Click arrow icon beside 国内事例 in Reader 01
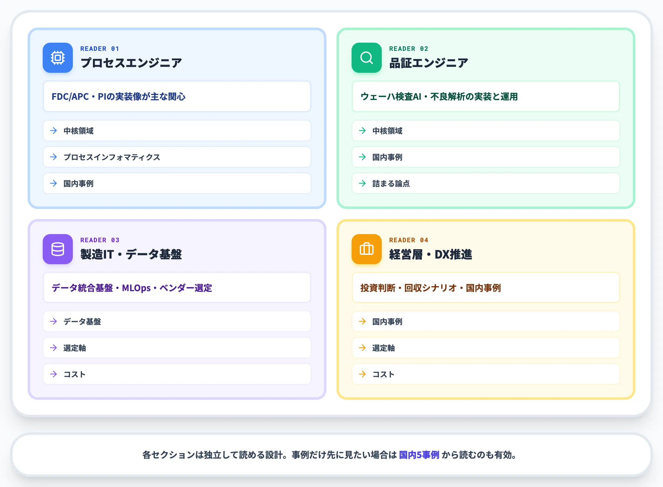Viewport: 663px width, 487px height. pos(54,183)
